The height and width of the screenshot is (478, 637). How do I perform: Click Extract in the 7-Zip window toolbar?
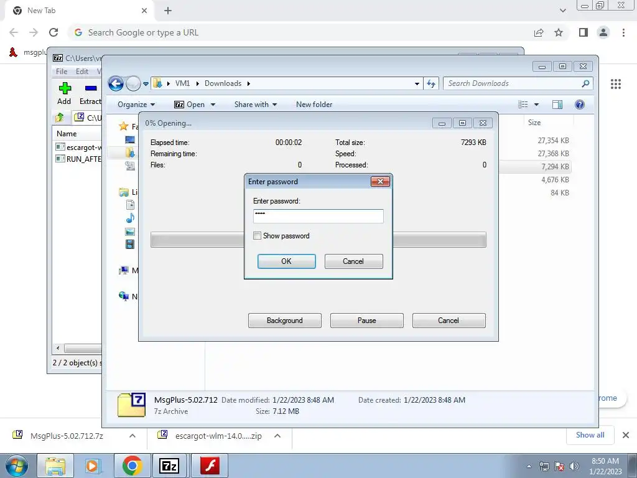pyautogui.click(x=90, y=93)
